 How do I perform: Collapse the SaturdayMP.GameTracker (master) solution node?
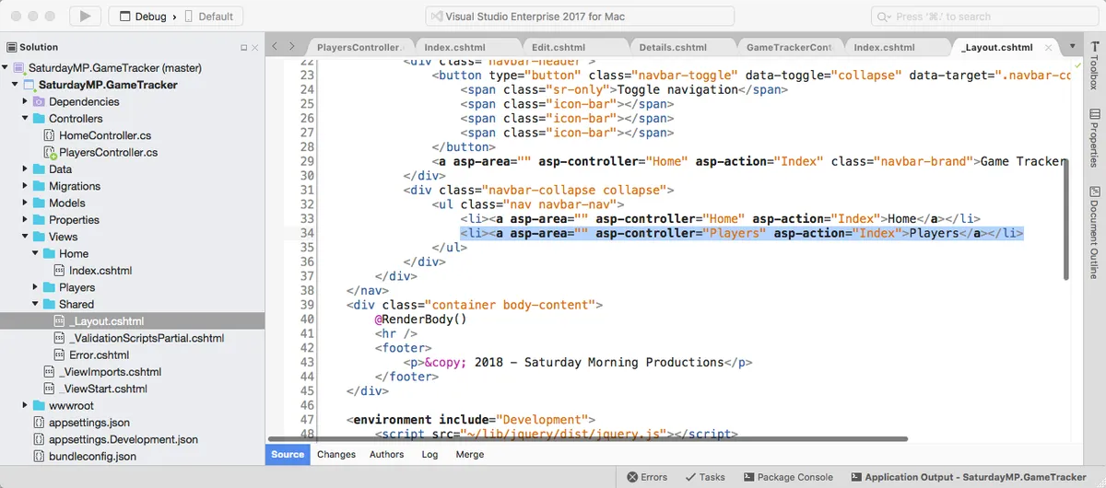6,68
